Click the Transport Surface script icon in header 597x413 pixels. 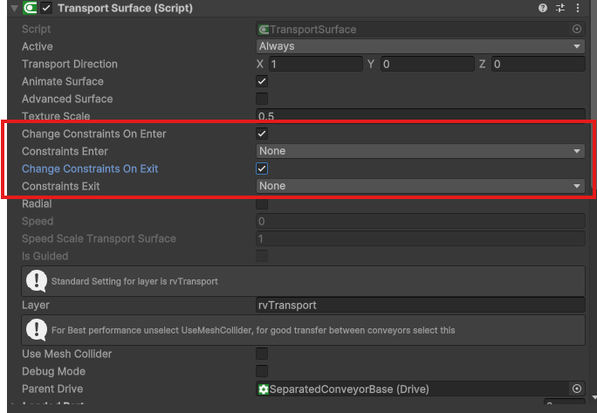coord(30,8)
